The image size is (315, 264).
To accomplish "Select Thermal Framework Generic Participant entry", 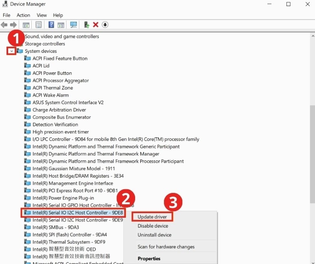I will (106, 147).
